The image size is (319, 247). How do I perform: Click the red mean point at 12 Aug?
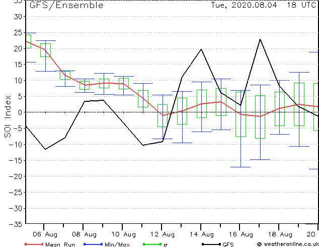[x=163, y=115]
